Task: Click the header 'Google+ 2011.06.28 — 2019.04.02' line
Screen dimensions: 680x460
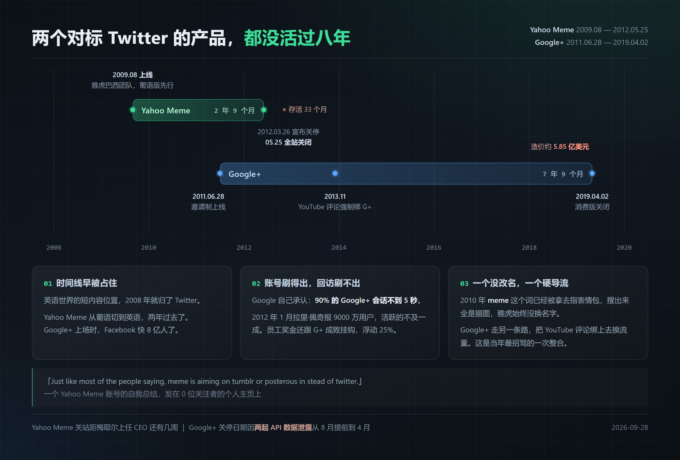Action: coord(591,42)
